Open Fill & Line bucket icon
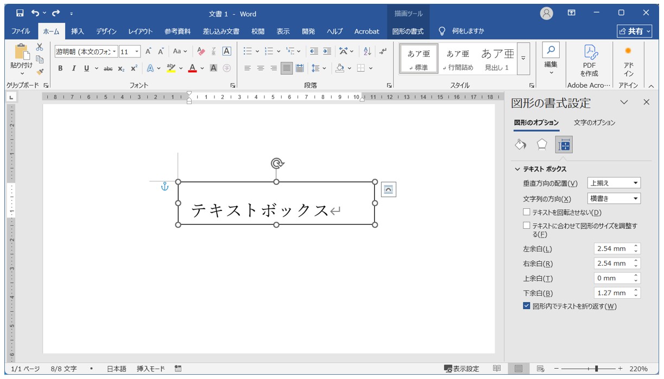Image resolution: width=664 pixels, height=379 pixels. [x=520, y=144]
